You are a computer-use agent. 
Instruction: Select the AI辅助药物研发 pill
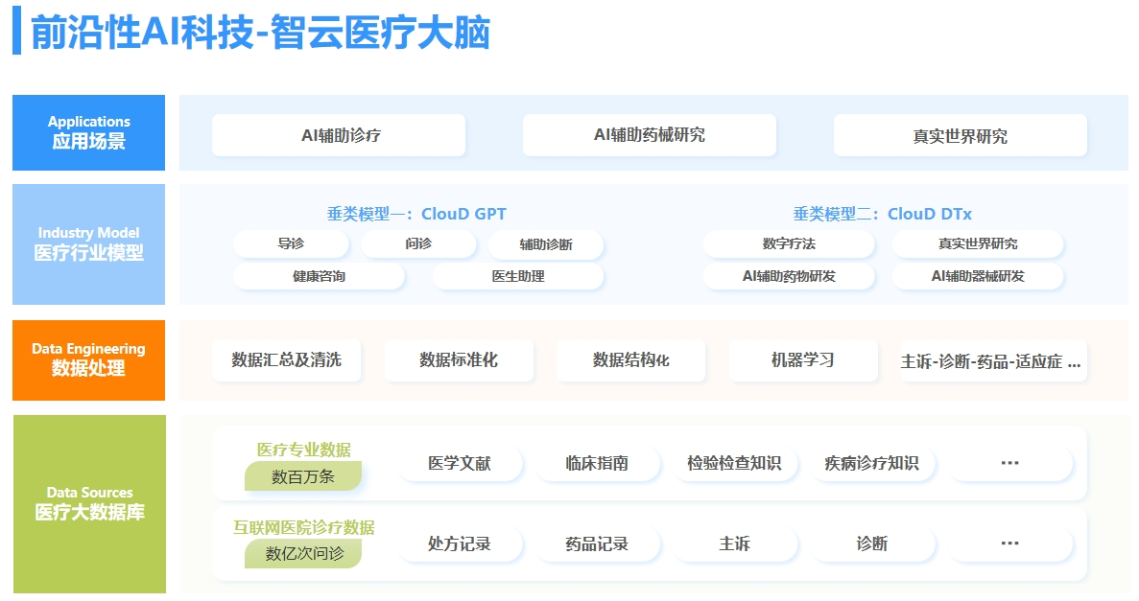789,276
